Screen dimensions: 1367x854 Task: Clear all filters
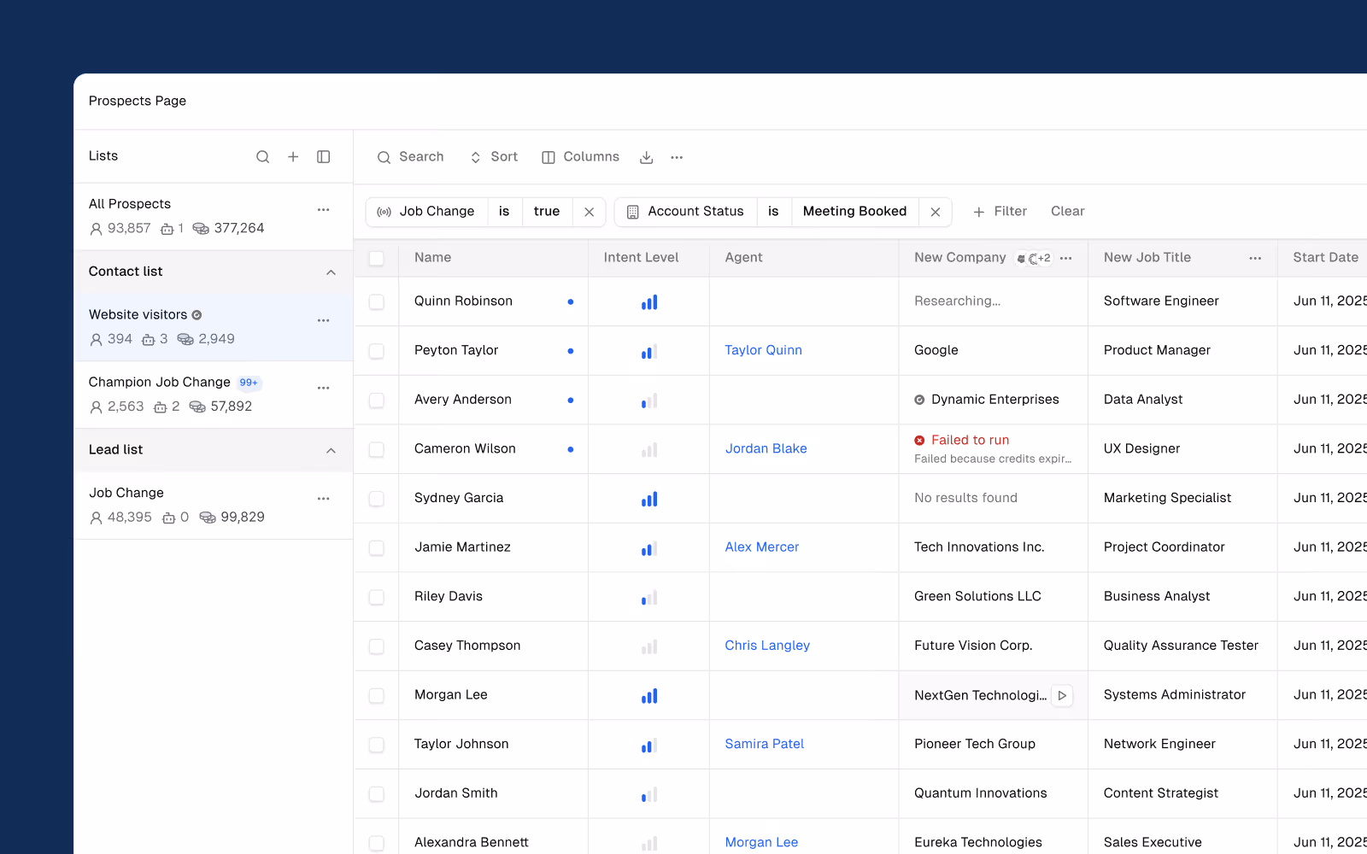coord(1068,212)
